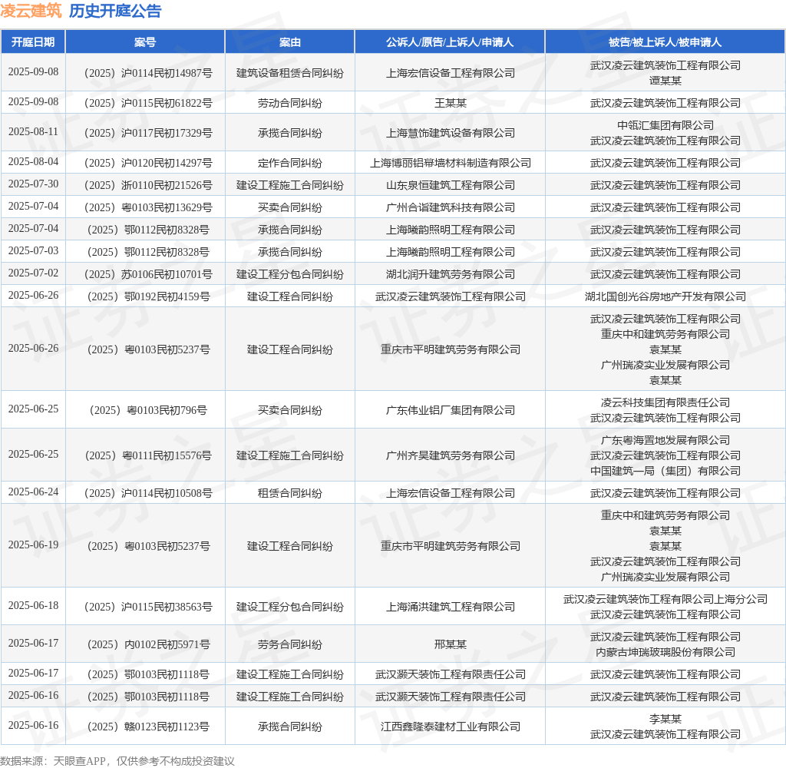Click plaintiff 广东伟业铝厂集团有限公司
Screen dimensions: 786x768
pyautogui.click(x=450, y=410)
